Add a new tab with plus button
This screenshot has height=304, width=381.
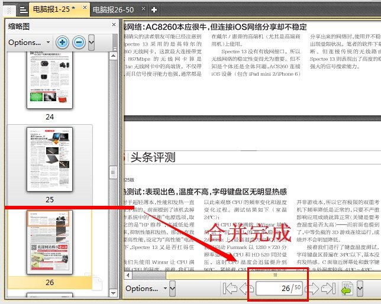154,9
